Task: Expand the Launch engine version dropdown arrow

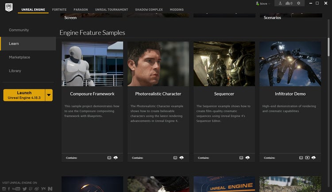Action: click(x=49, y=95)
